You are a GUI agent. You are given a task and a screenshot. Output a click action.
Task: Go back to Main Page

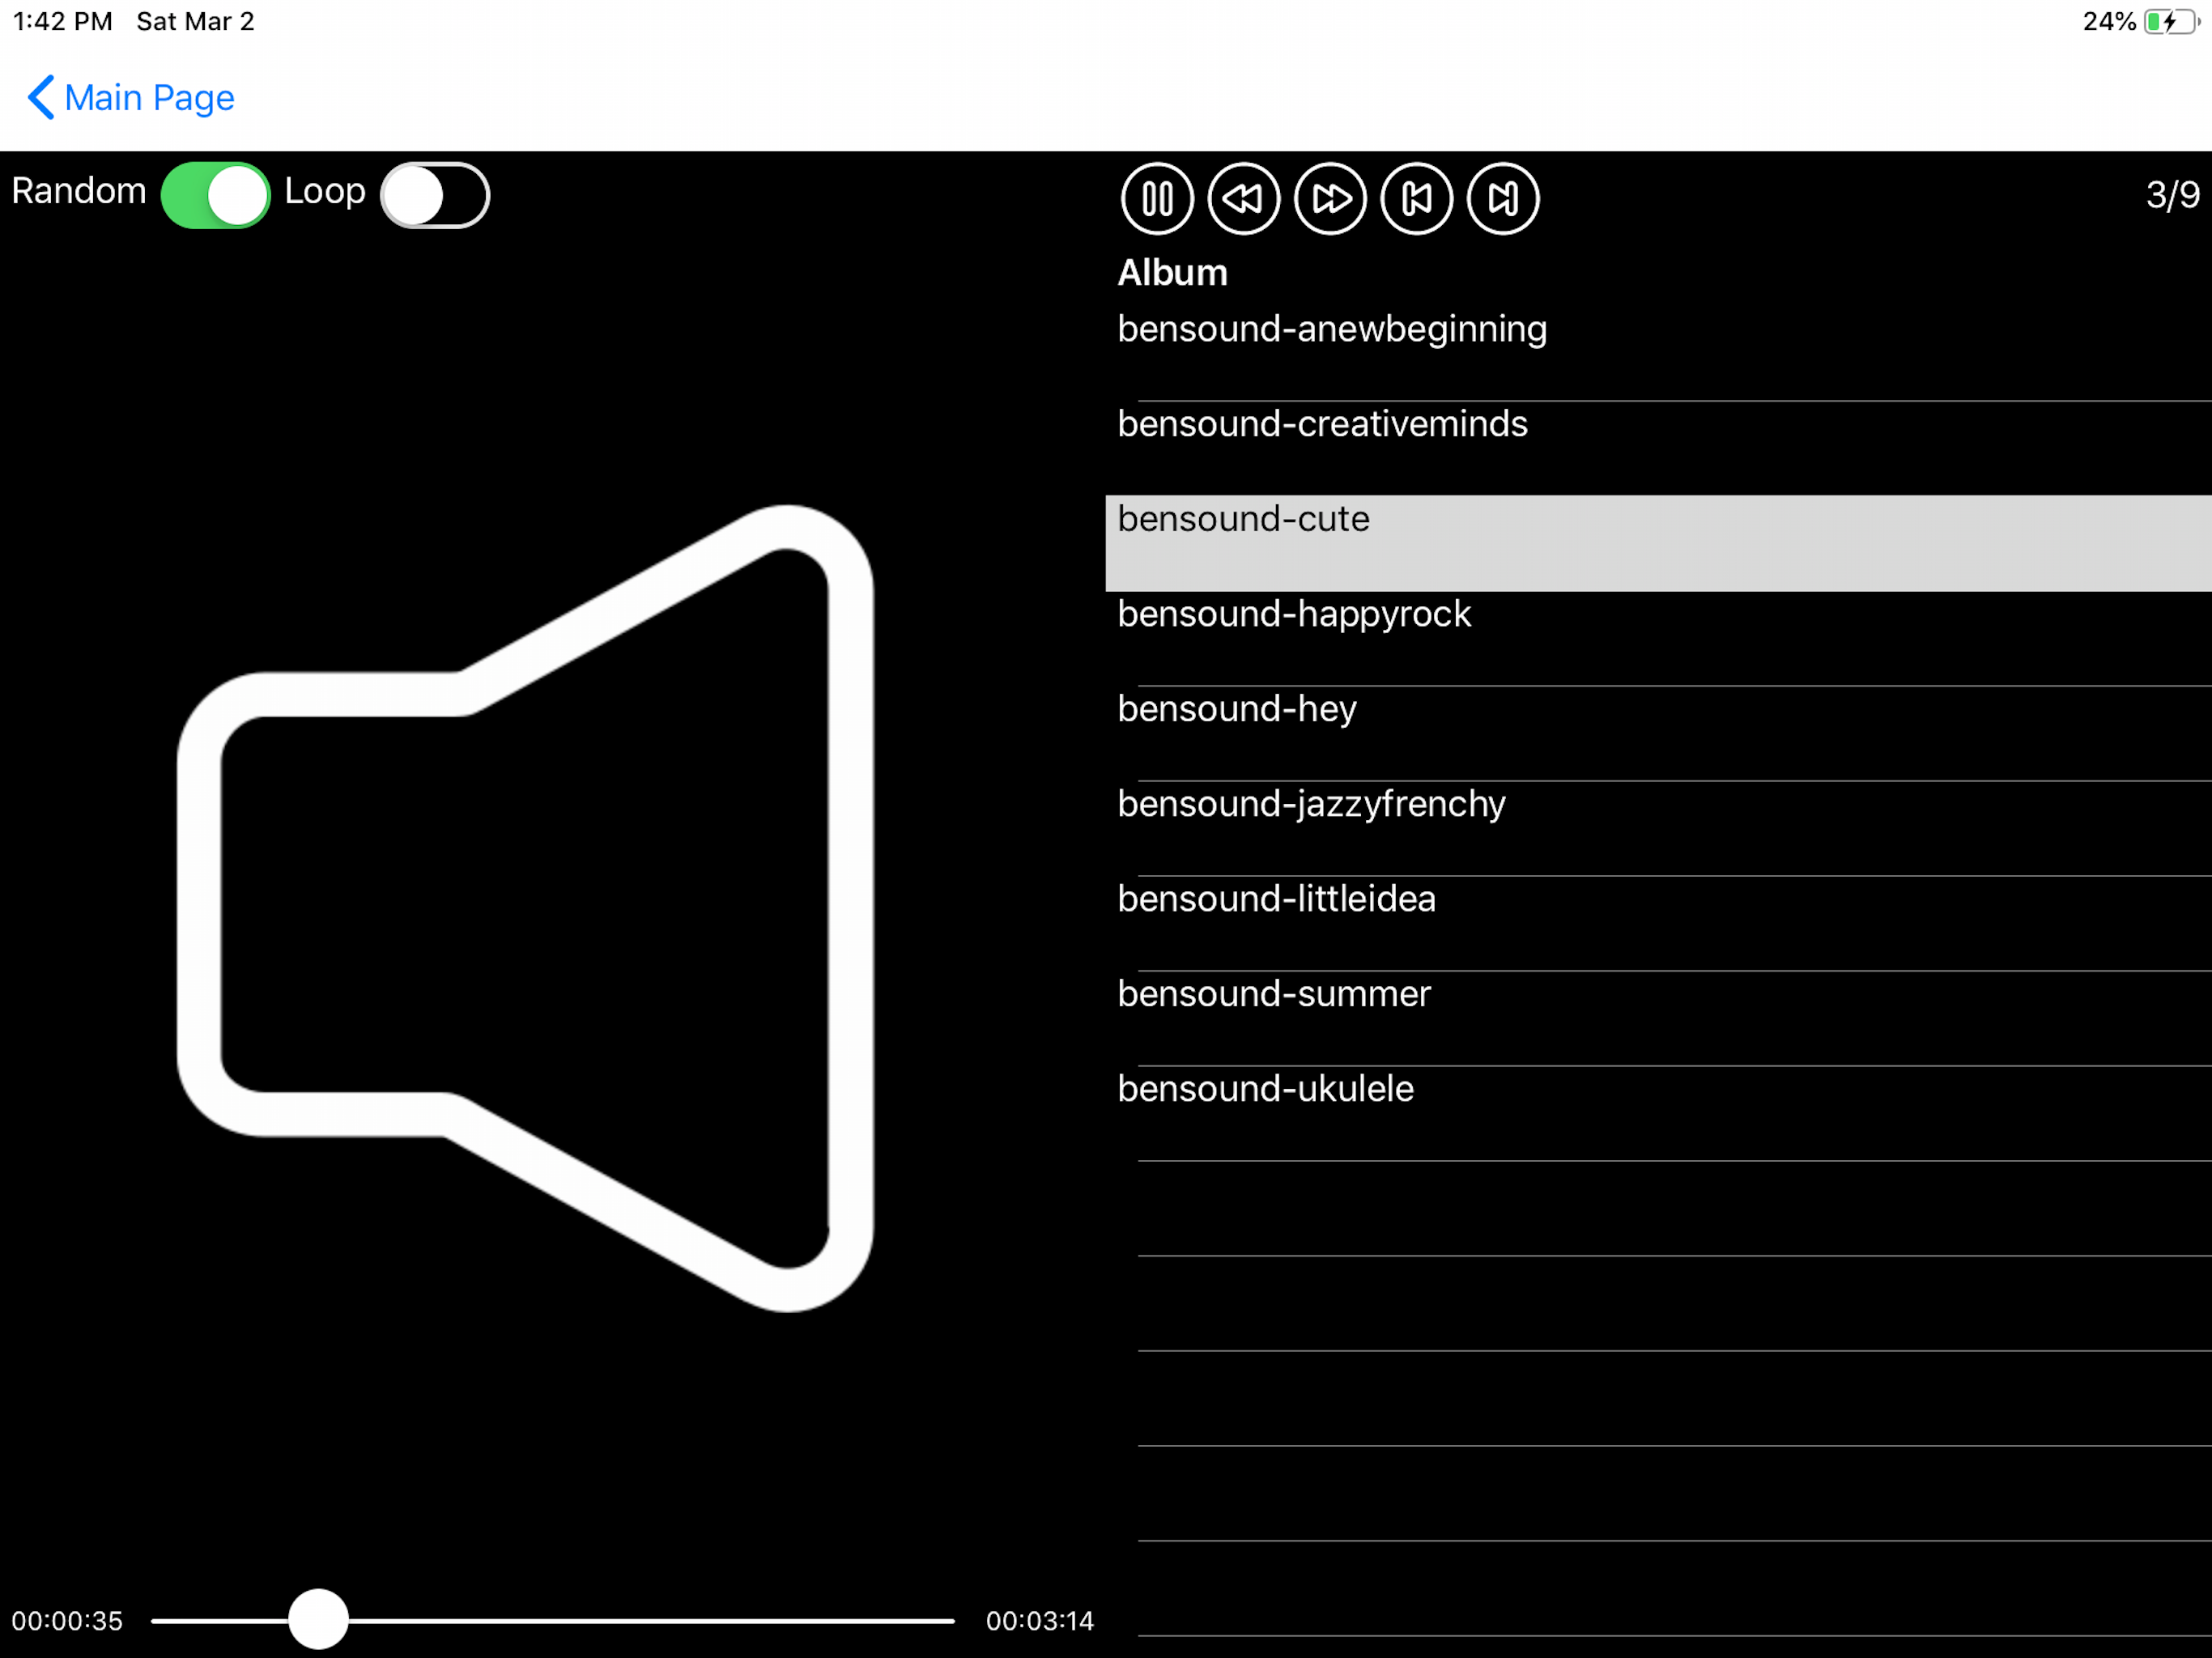(x=131, y=97)
